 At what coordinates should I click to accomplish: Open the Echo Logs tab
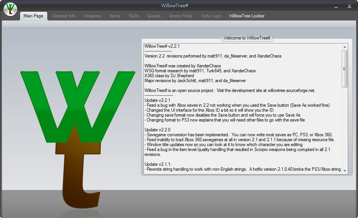[x=211, y=16]
